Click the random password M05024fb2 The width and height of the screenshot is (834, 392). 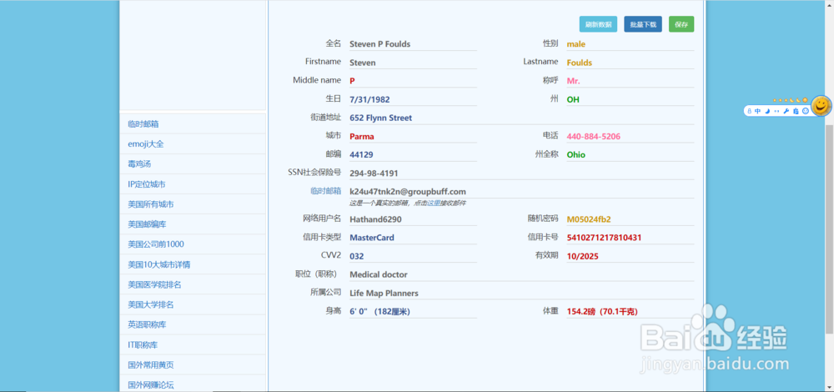[x=631, y=219]
